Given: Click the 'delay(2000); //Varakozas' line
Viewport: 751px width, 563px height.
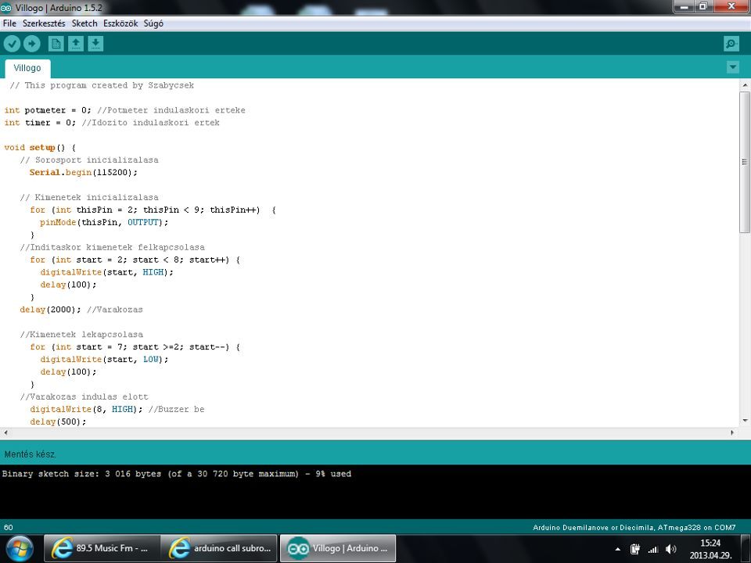Looking at the screenshot, I should tap(81, 310).
